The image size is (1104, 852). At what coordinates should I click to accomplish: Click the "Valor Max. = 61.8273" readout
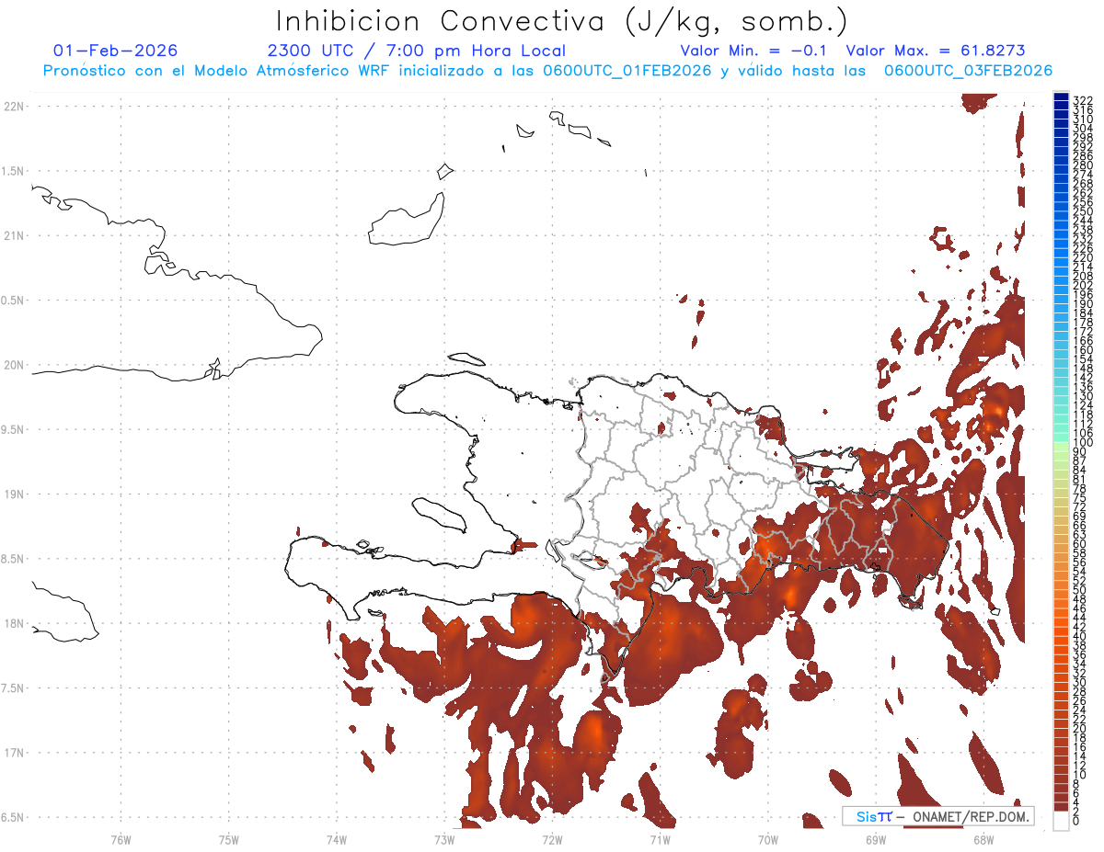[x=936, y=51]
